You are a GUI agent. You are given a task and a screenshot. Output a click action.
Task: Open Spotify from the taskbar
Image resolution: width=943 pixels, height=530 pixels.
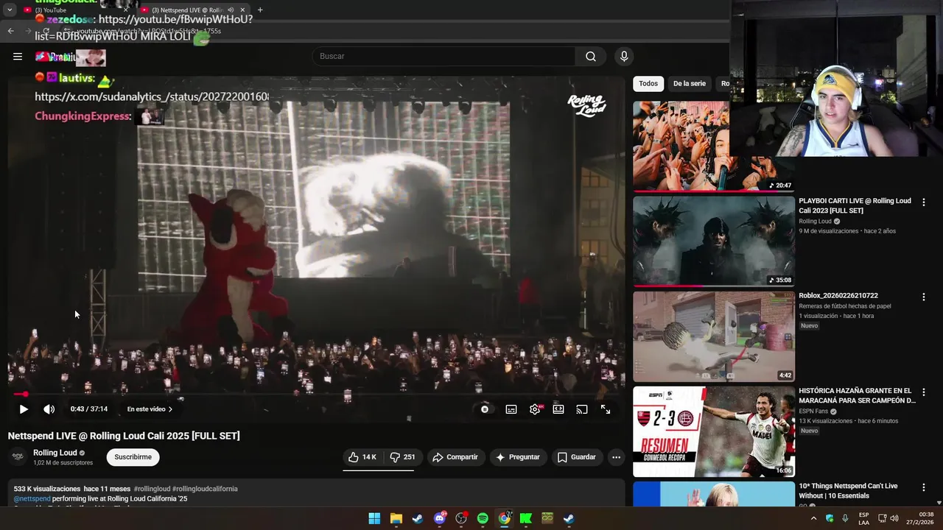click(483, 518)
